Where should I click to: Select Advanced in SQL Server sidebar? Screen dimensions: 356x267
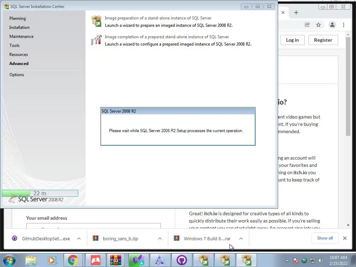(x=19, y=64)
